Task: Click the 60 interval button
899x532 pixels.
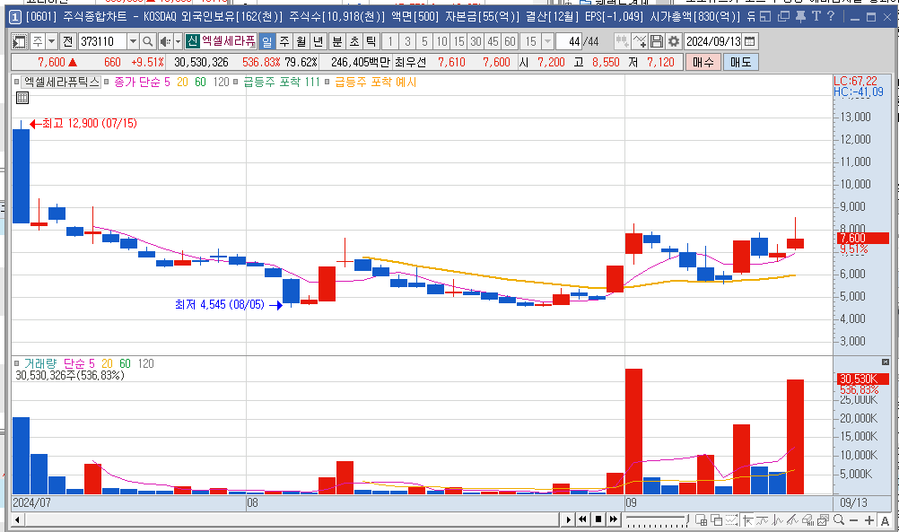Action: click(x=510, y=41)
